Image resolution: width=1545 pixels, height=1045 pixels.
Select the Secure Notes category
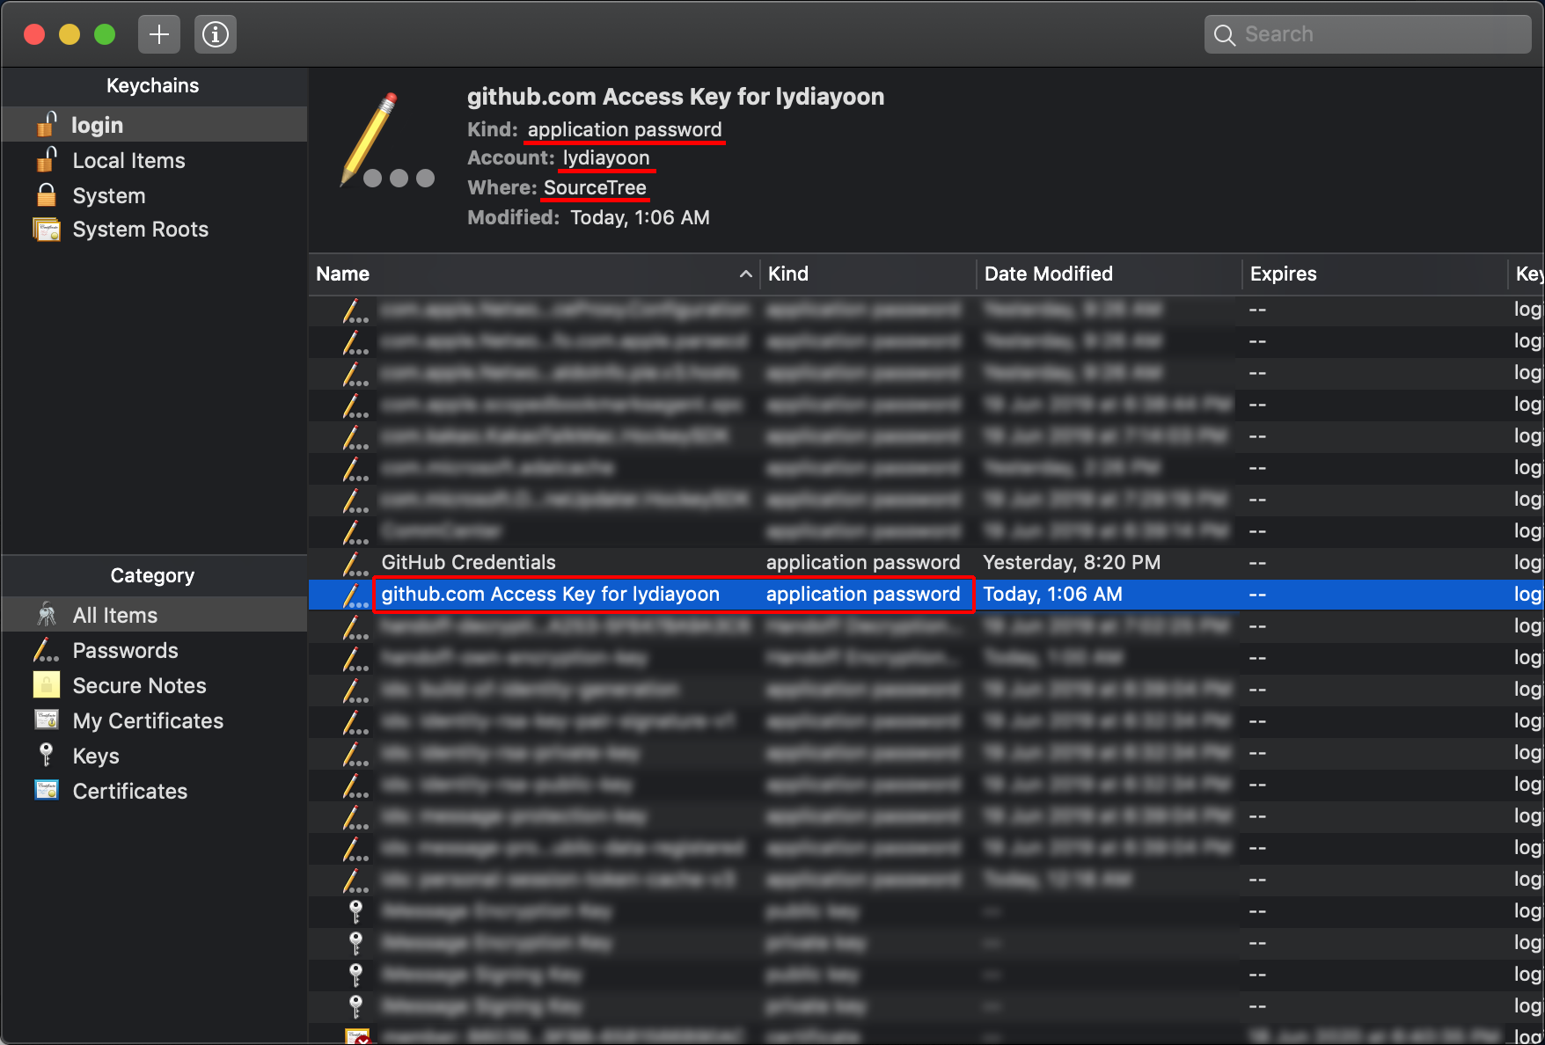point(154,685)
